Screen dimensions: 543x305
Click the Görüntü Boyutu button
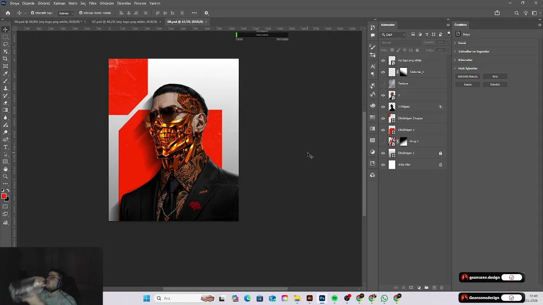click(x=467, y=77)
